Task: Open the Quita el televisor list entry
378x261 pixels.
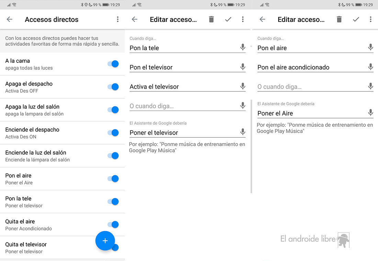Action: (x=62, y=248)
